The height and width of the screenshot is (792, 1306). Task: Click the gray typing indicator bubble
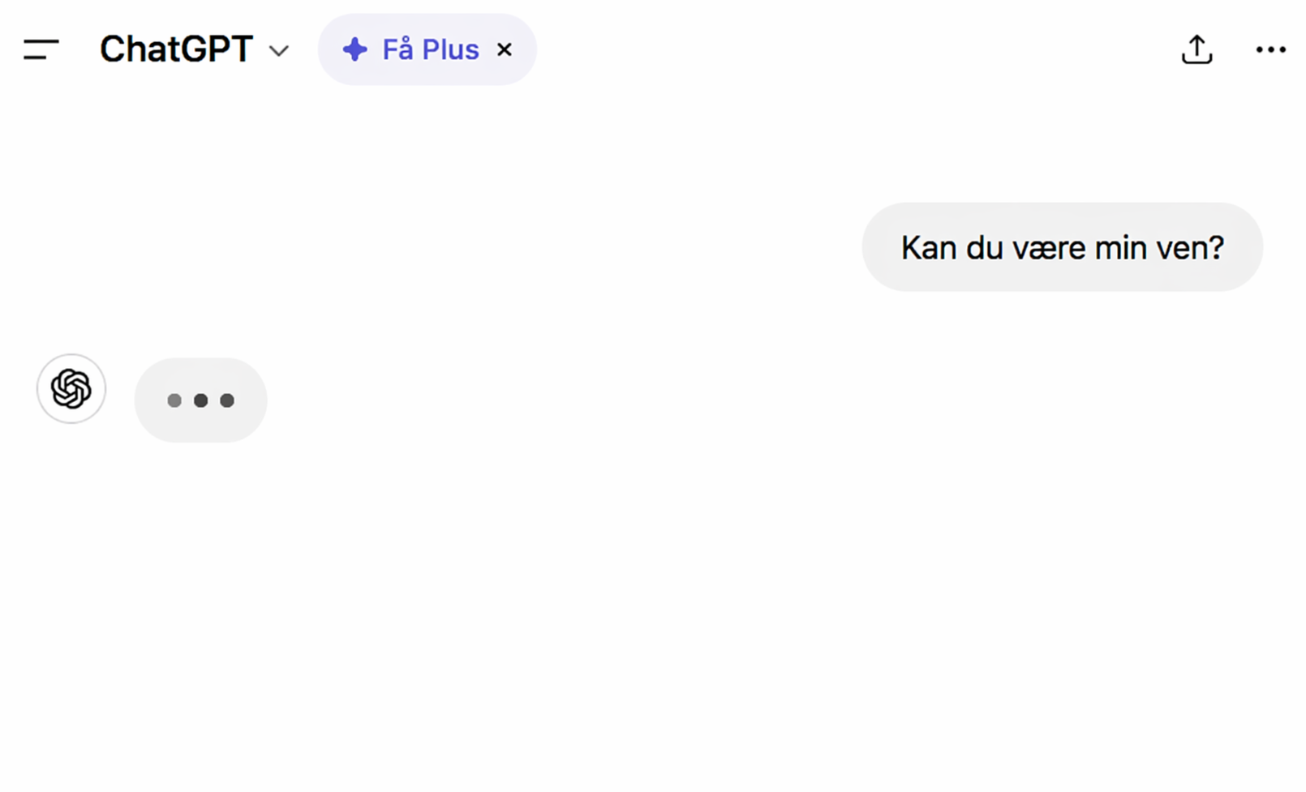200,400
